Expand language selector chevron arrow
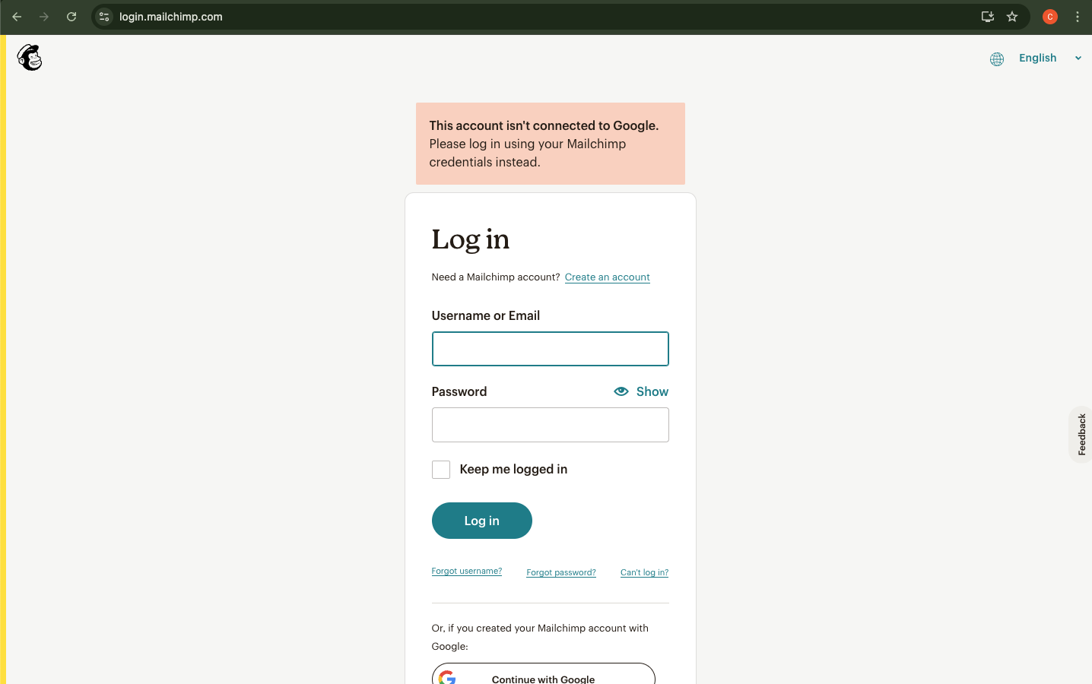The width and height of the screenshot is (1092, 684). [1078, 59]
